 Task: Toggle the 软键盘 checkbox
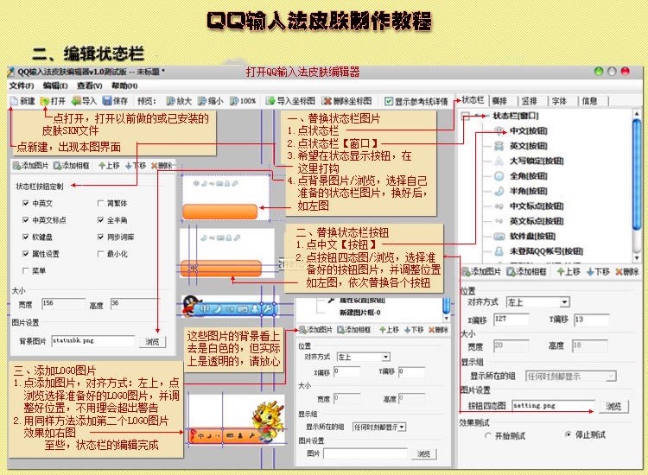[26, 237]
